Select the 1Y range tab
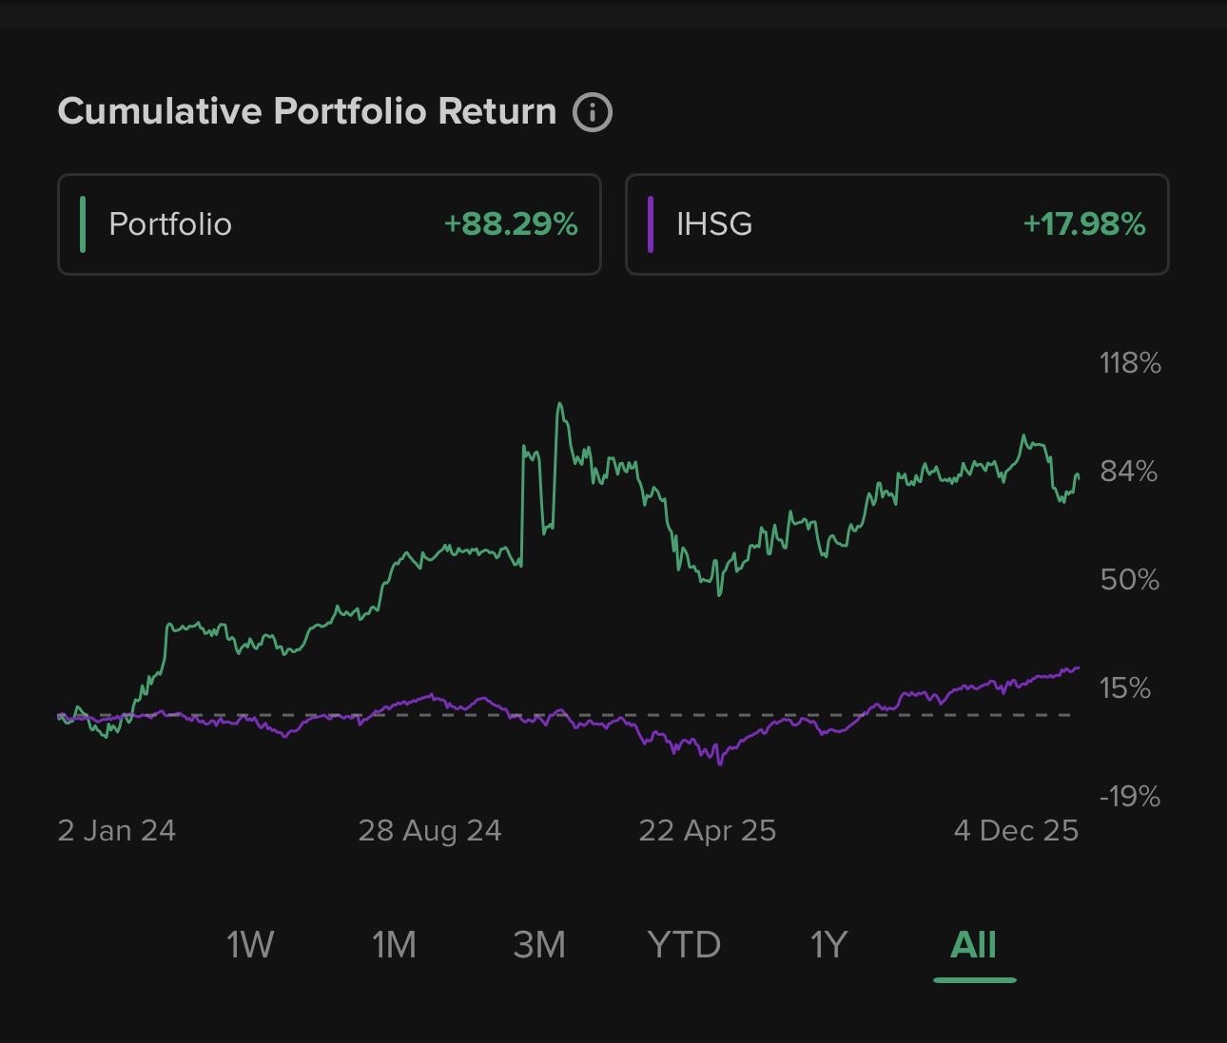This screenshot has height=1043, width=1227. coord(828,945)
